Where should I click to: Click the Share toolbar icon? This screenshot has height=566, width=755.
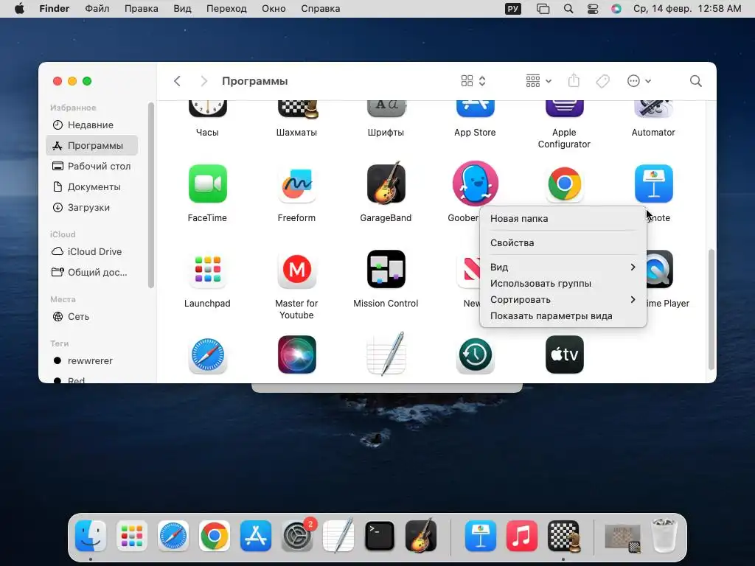(x=574, y=80)
